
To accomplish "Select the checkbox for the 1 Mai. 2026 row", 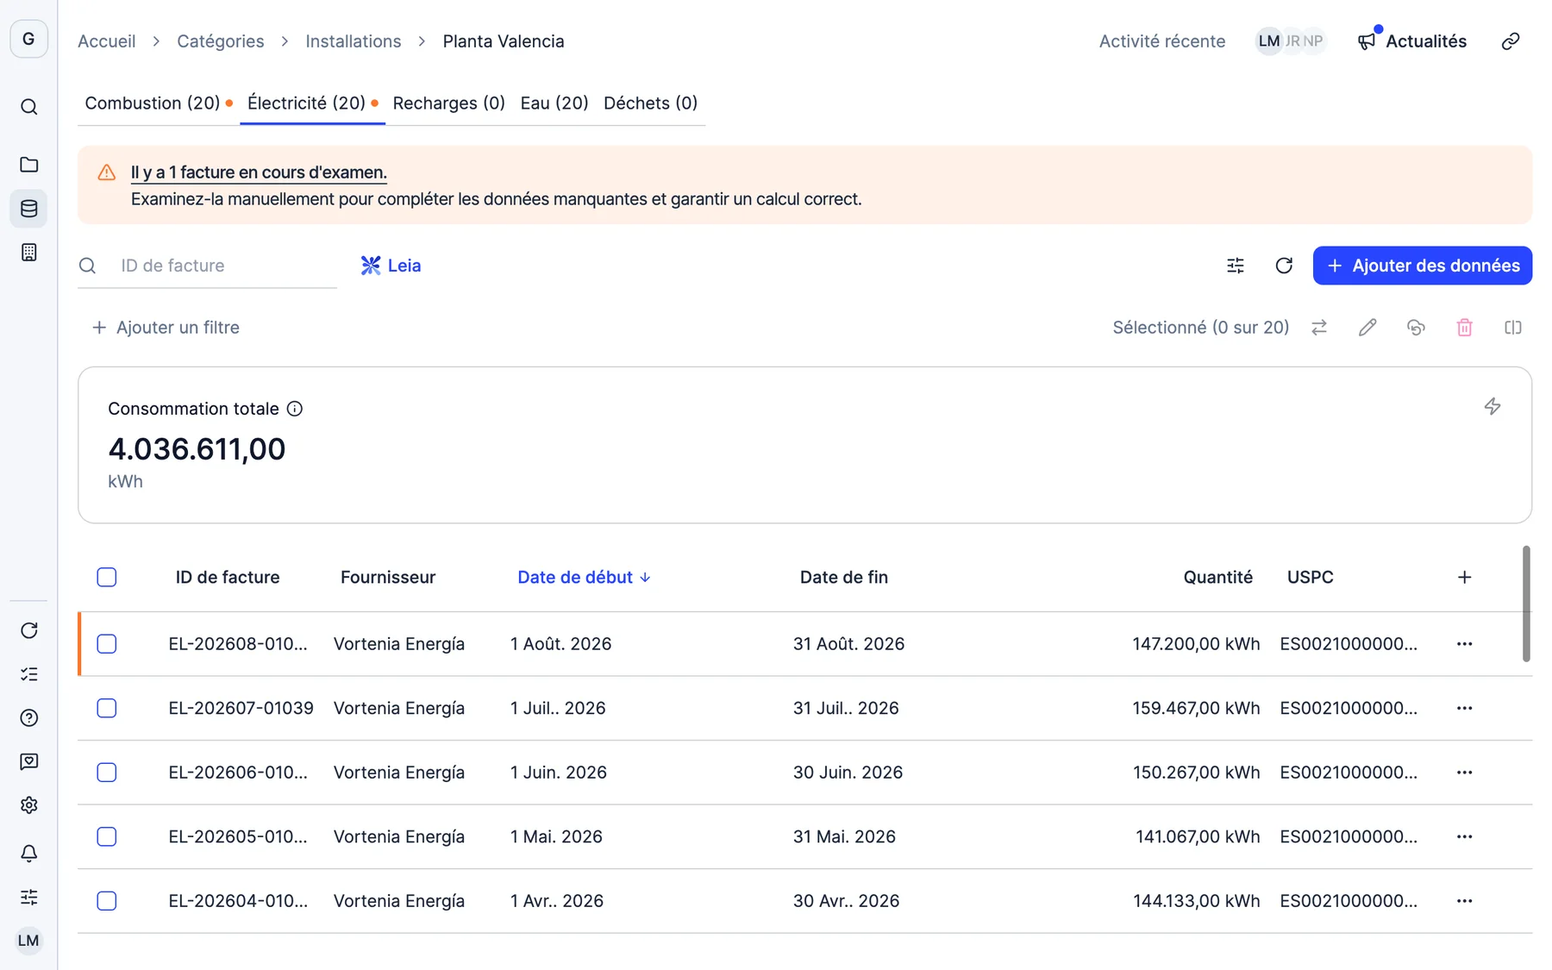I will point(107,836).
